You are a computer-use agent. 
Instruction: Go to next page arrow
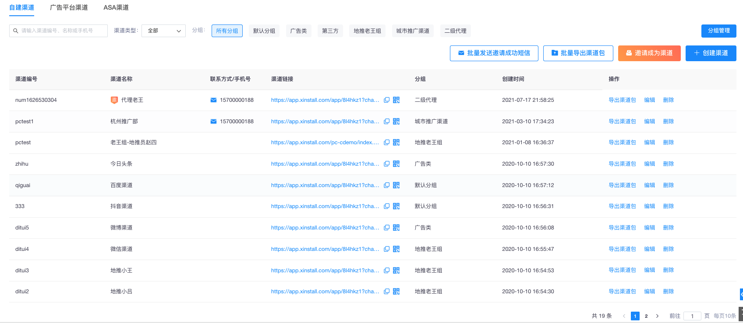(x=657, y=316)
